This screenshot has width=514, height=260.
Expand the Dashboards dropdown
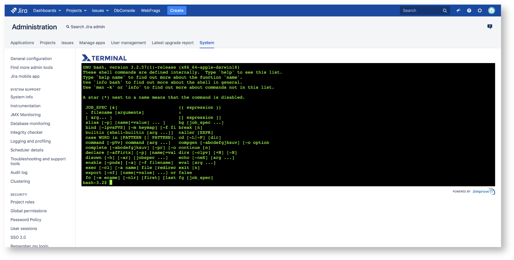(47, 11)
